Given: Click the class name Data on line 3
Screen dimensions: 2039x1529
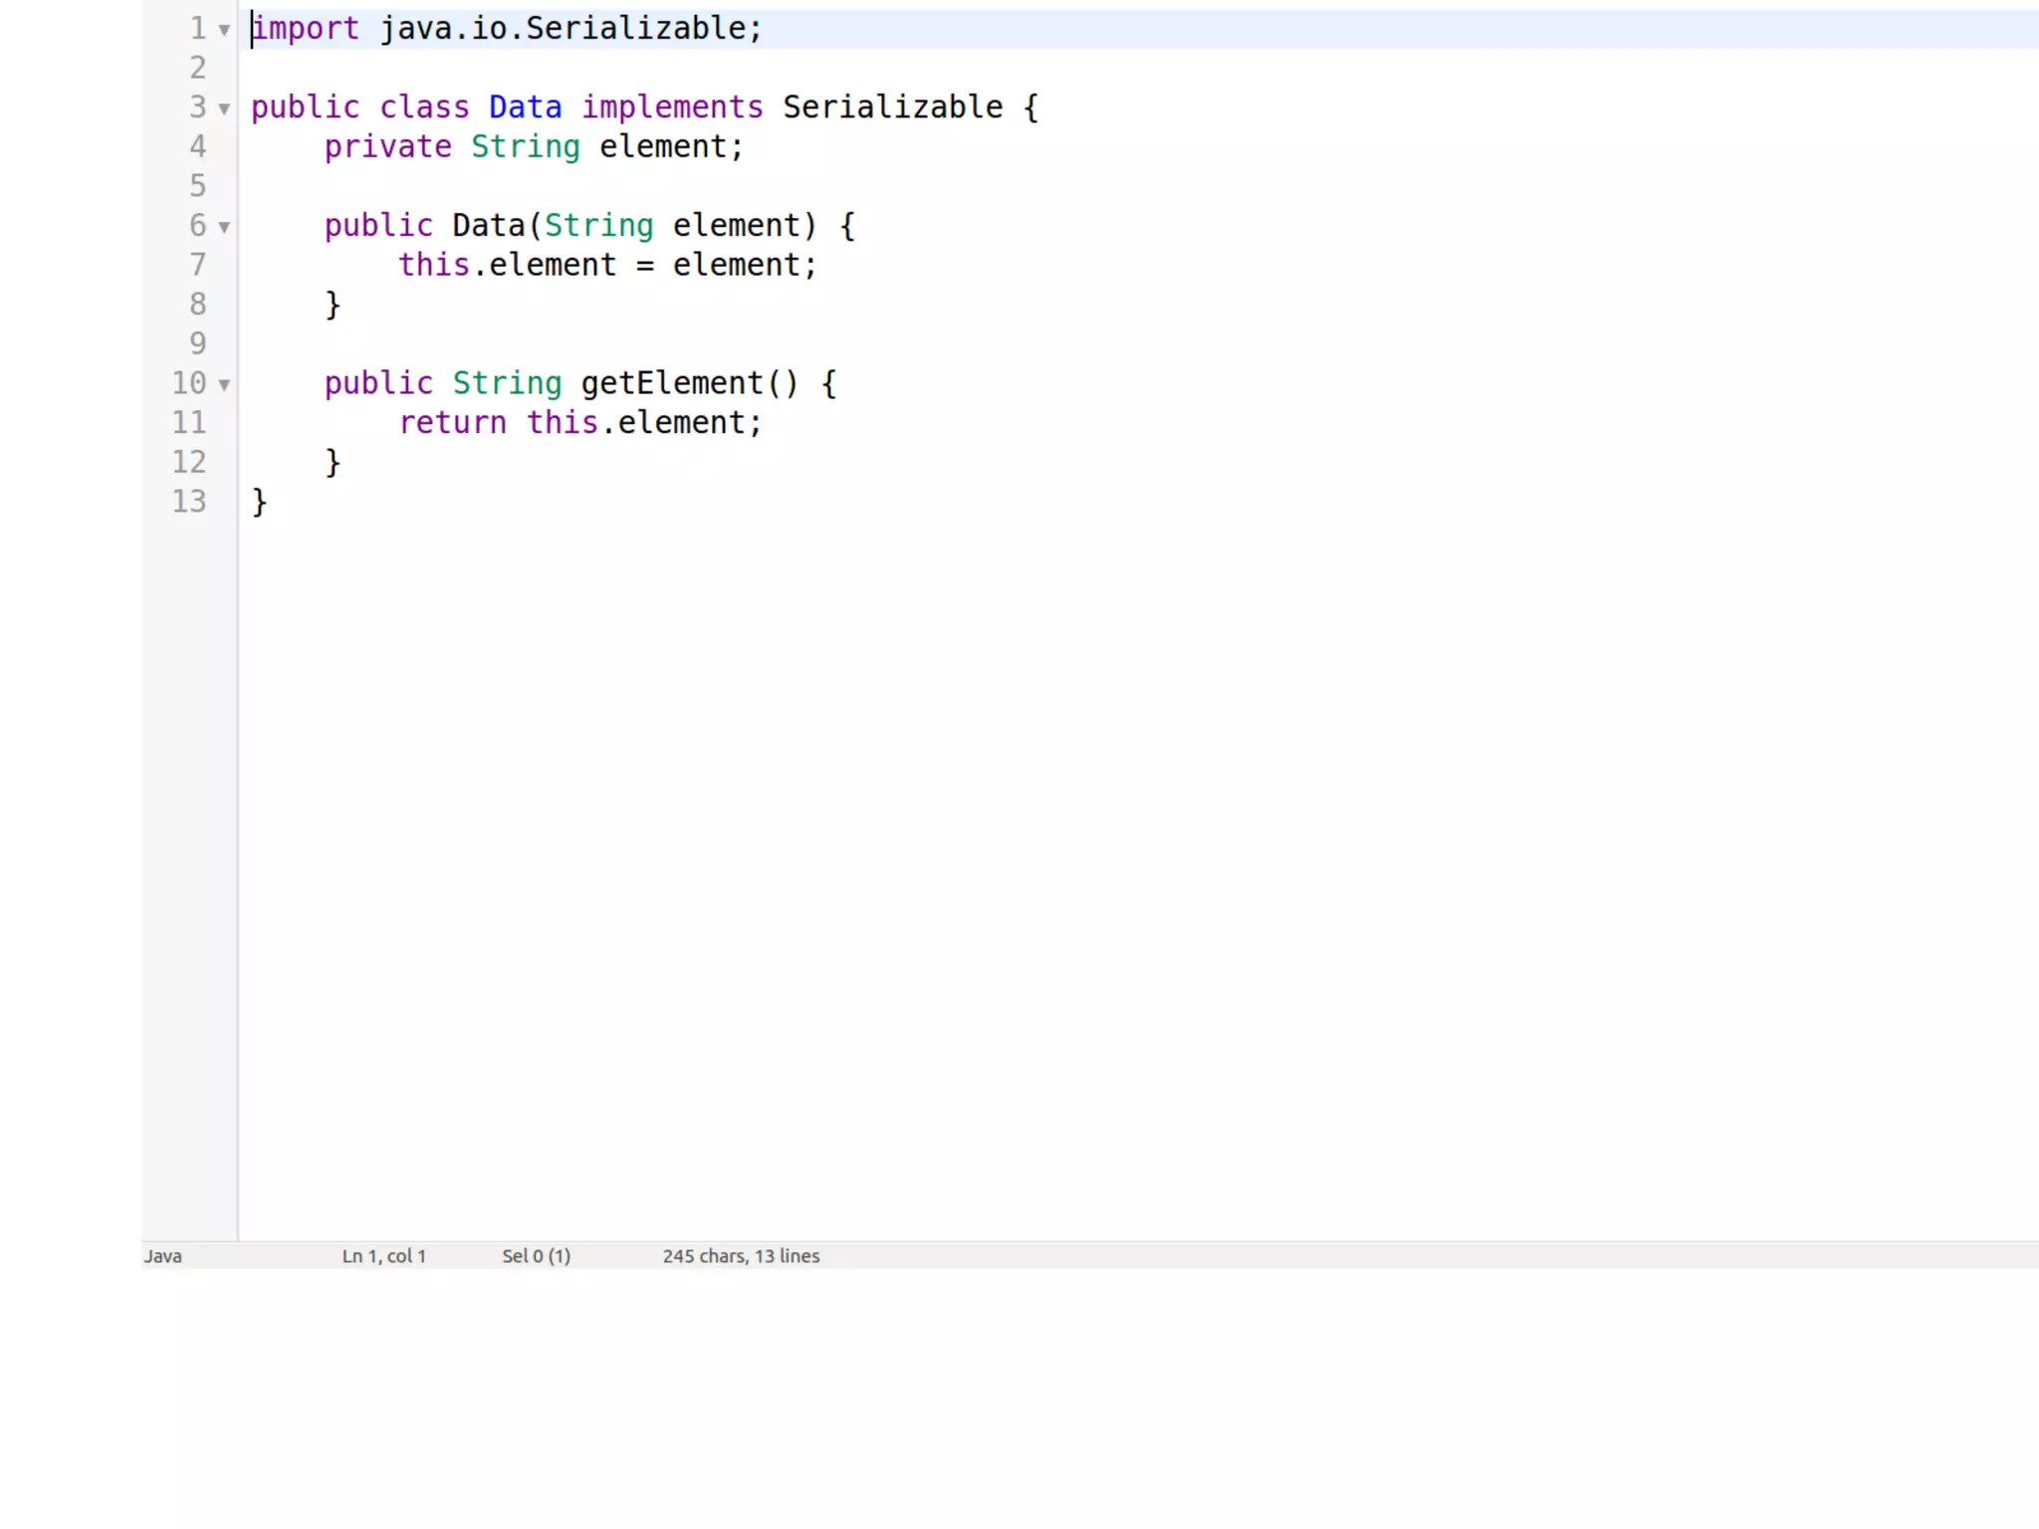Looking at the screenshot, I should coord(525,108).
